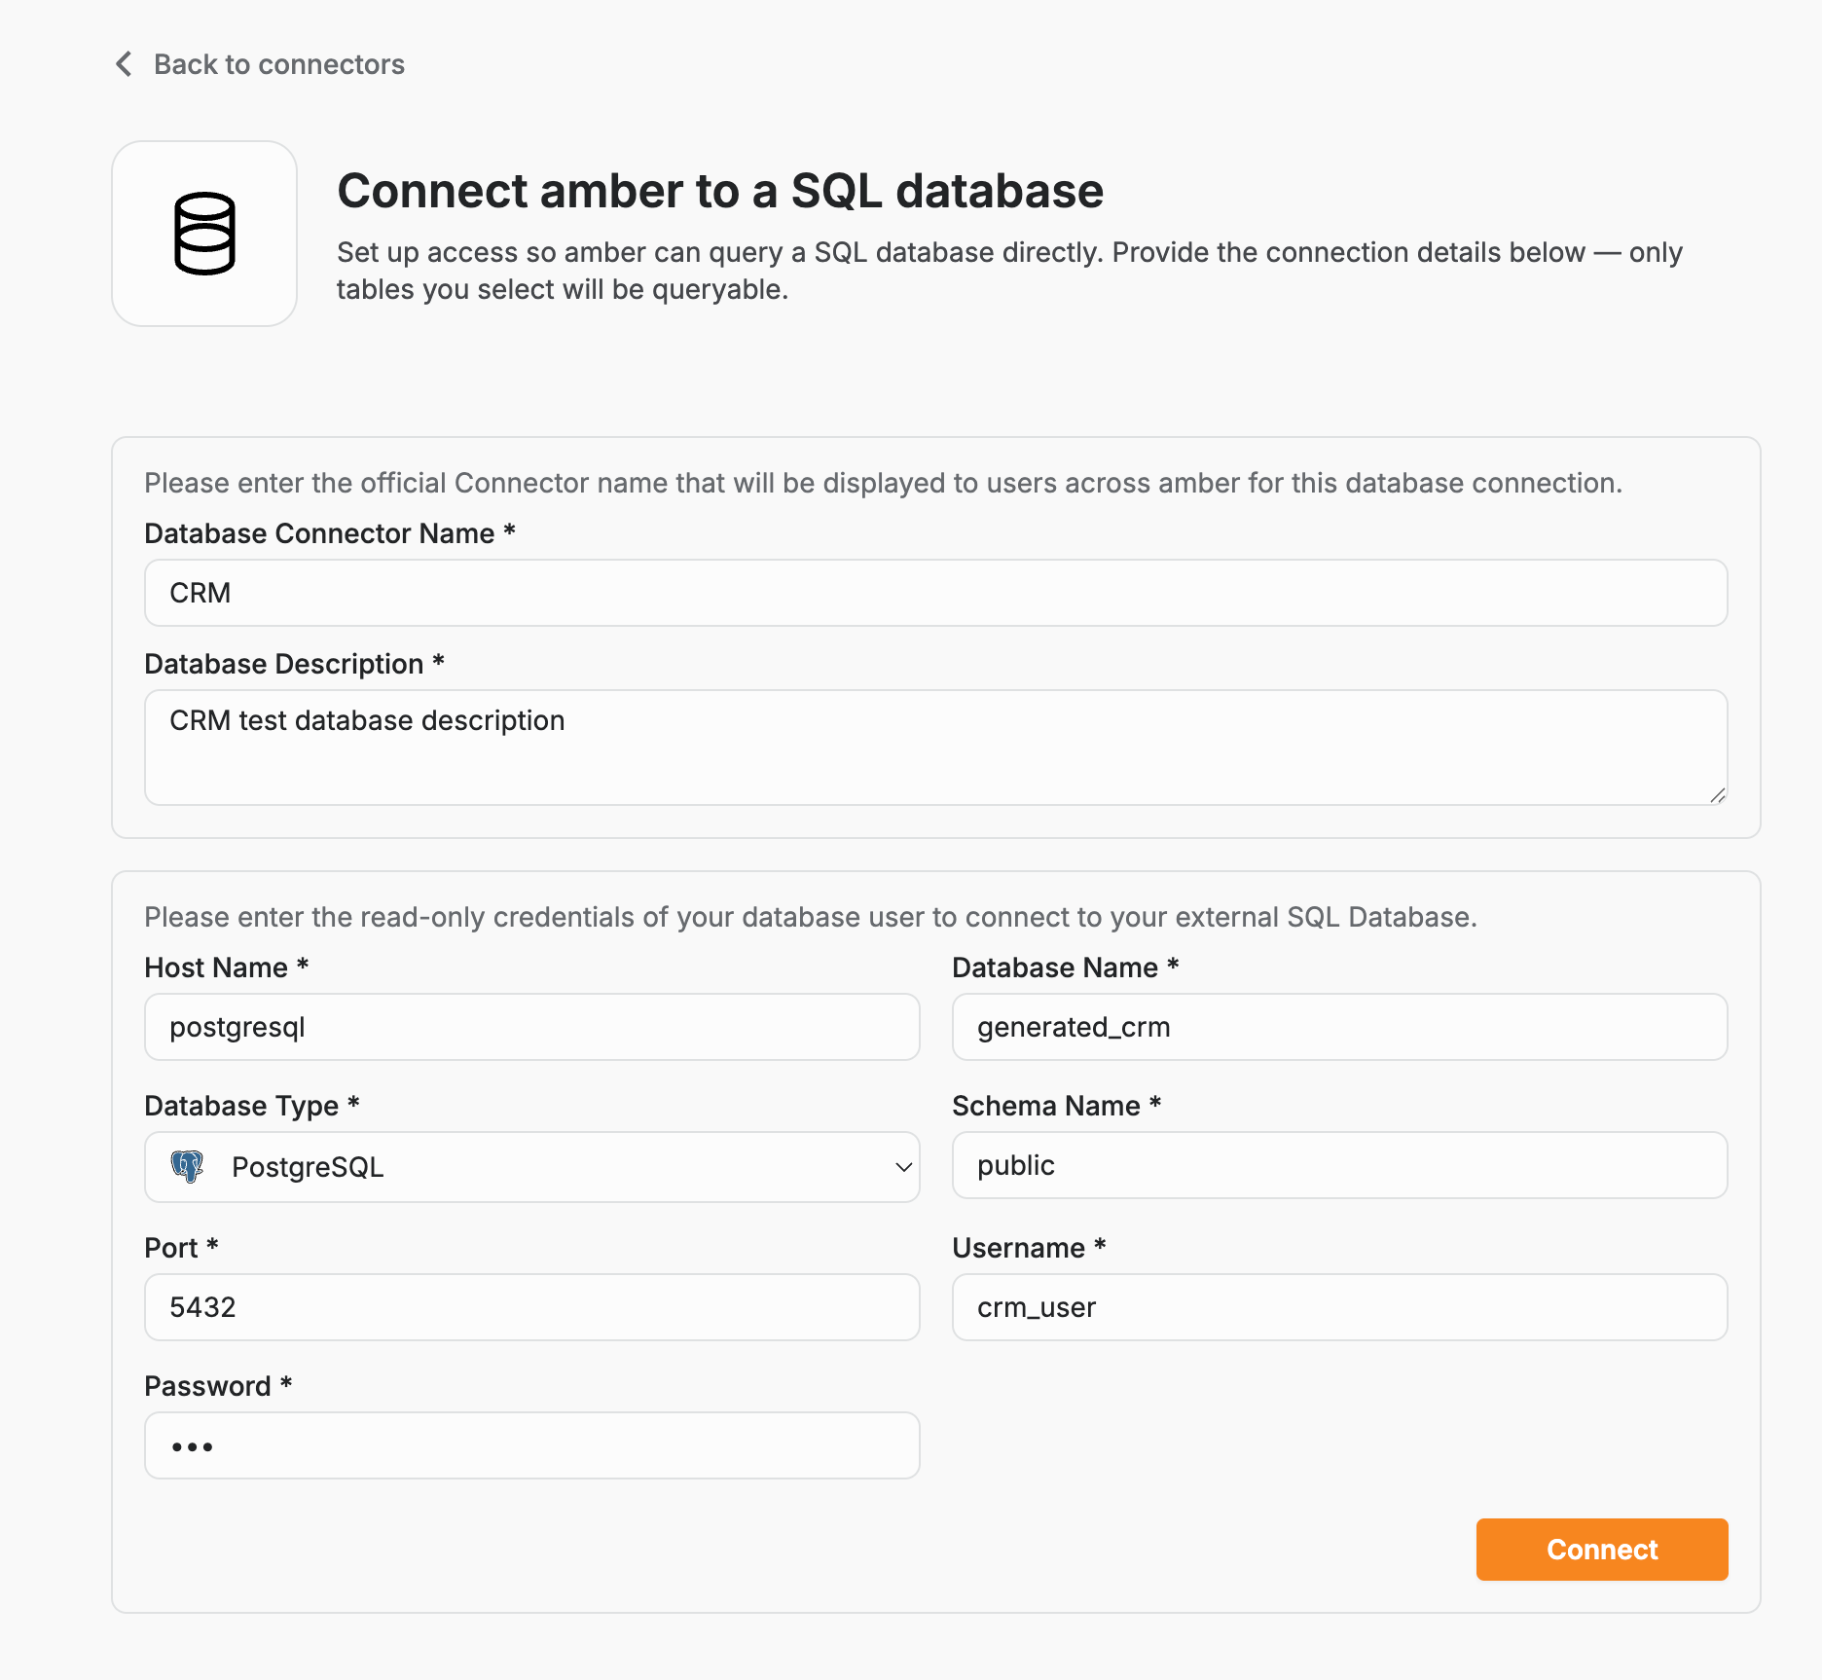
Task: Click the Port field showing 5432
Action: [531, 1307]
